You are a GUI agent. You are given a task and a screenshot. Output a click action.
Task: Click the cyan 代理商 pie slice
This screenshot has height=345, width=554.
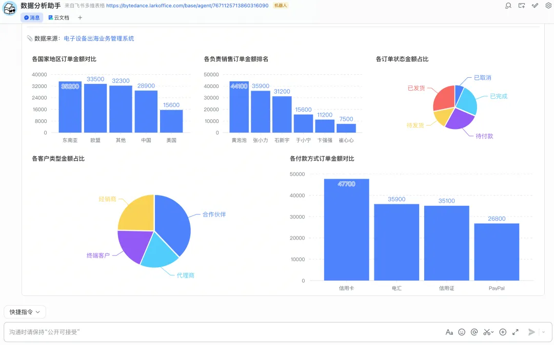pos(159,252)
